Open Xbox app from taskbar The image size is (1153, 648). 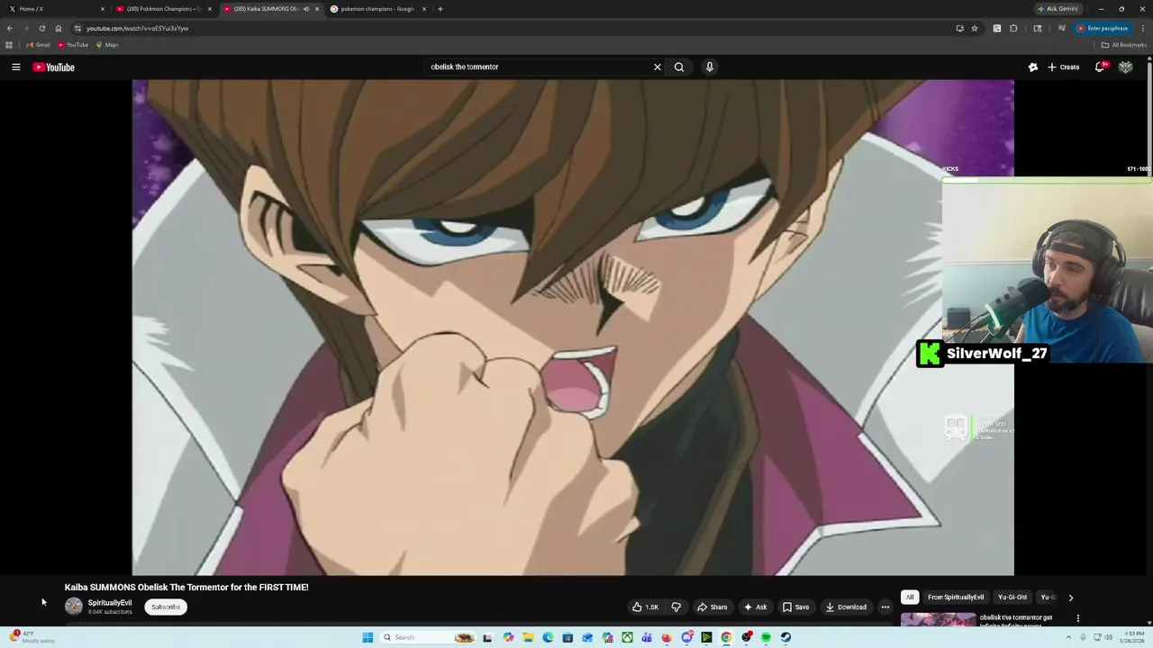(627, 637)
